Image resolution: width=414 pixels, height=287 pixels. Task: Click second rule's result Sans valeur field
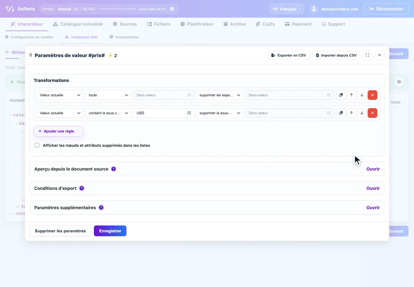click(x=290, y=113)
